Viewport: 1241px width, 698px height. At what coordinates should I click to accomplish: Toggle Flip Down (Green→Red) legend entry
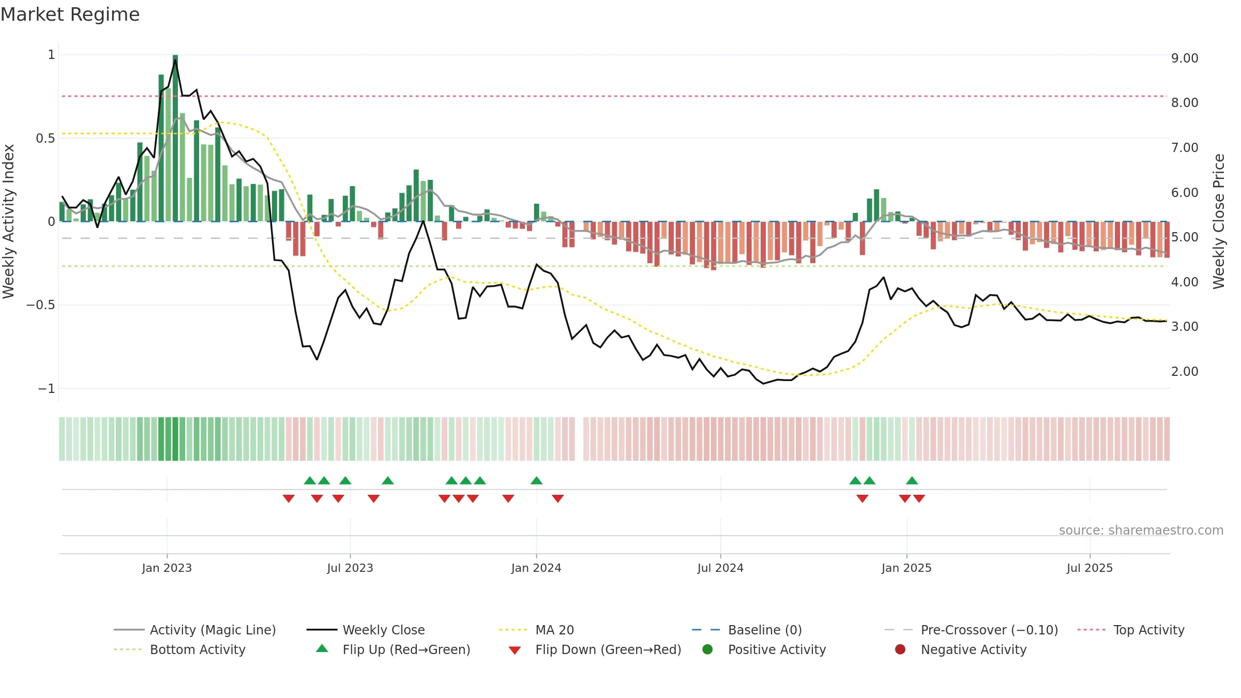pyautogui.click(x=595, y=649)
